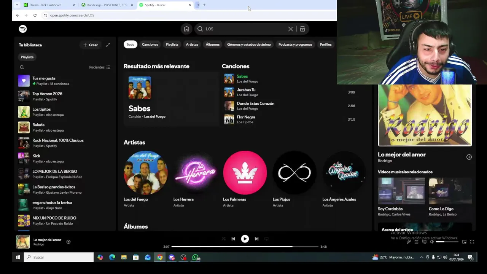Screen dimensions: 487x274
Task: Switch to Playlists results tab
Action: point(172,45)
